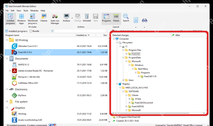Select the SOFTWARE registry key
213x126 pixels.
[134, 91]
